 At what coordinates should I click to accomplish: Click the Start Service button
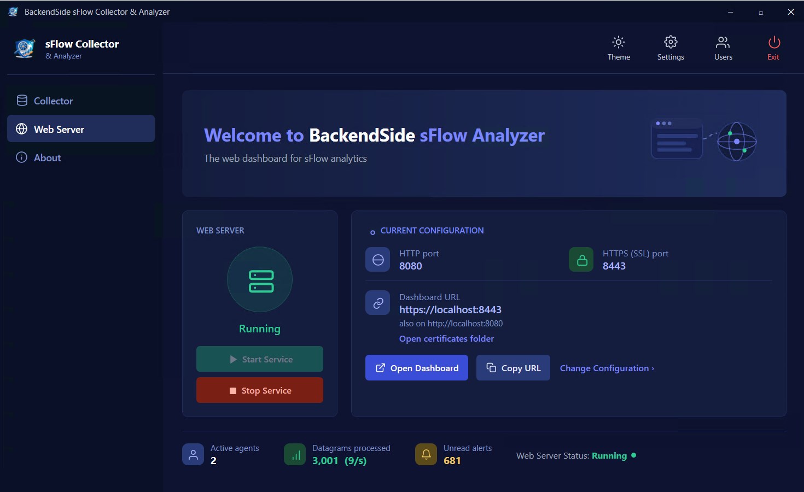tap(260, 359)
